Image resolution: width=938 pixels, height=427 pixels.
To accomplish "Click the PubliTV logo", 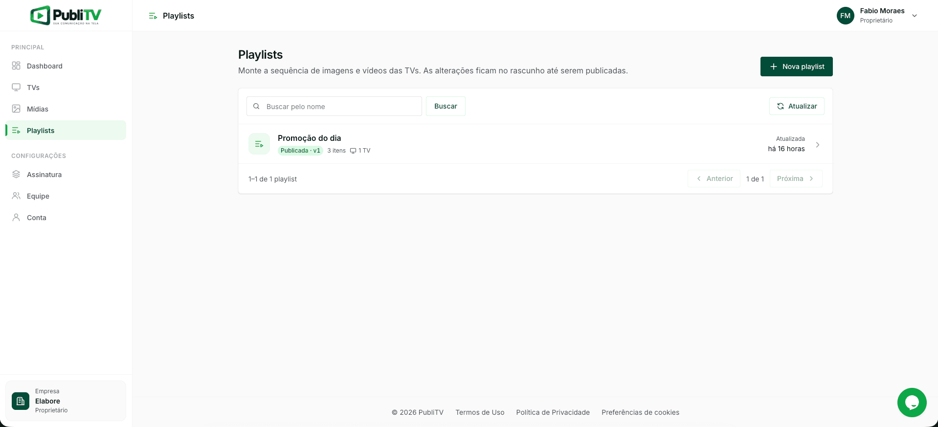I will [x=66, y=15].
